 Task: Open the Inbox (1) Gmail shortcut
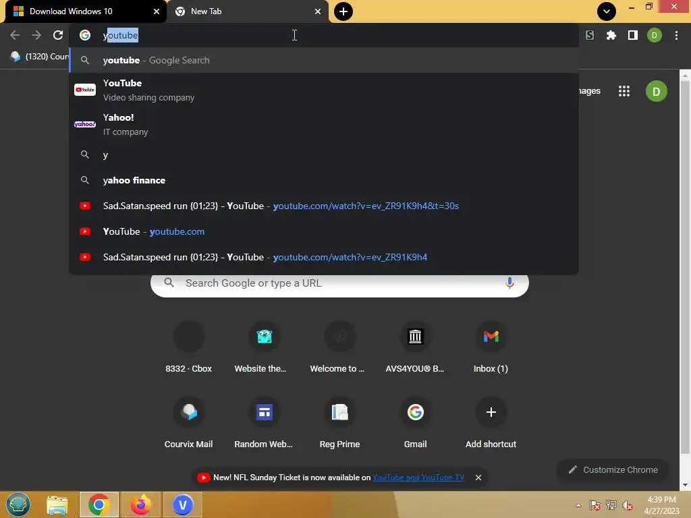click(x=491, y=348)
